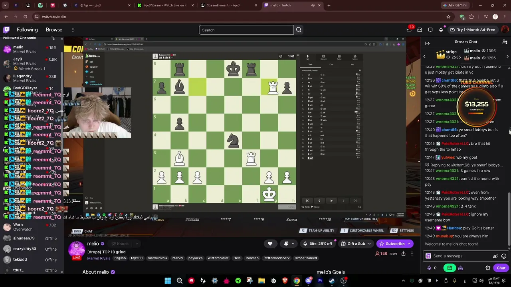The width and height of the screenshot is (511, 287).
Task: Click the top500 stream tag
Action: click(x=137, y=258)
